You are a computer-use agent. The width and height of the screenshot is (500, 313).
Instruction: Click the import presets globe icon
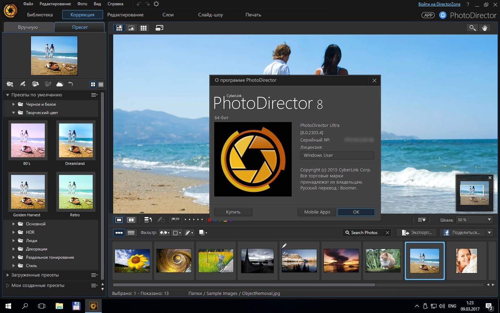[35, 84]
